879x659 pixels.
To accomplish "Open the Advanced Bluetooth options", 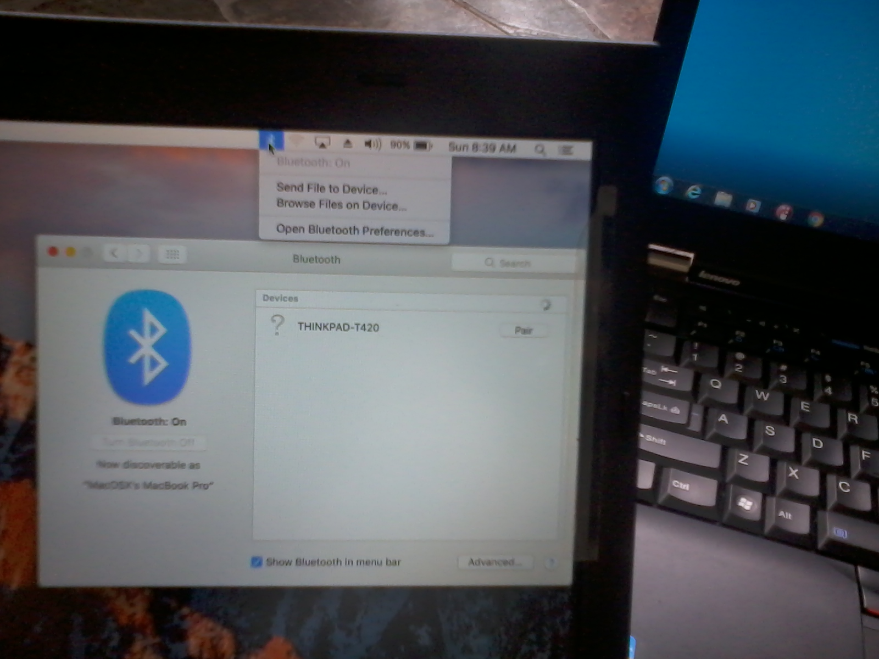I will (494, 562).
